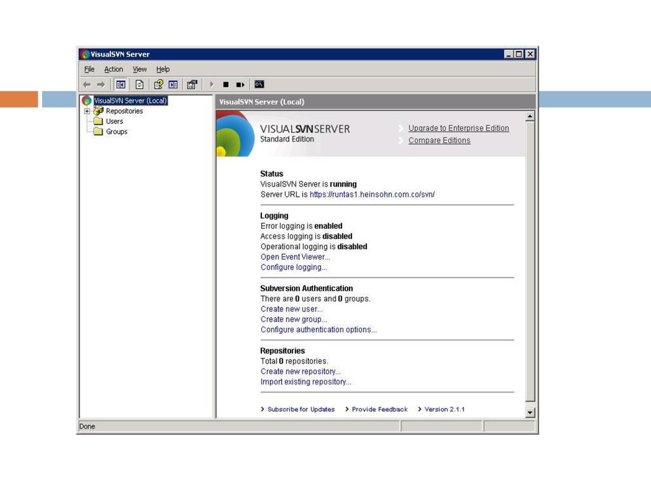Open server Properties toolbar icon

pos(192,85)
